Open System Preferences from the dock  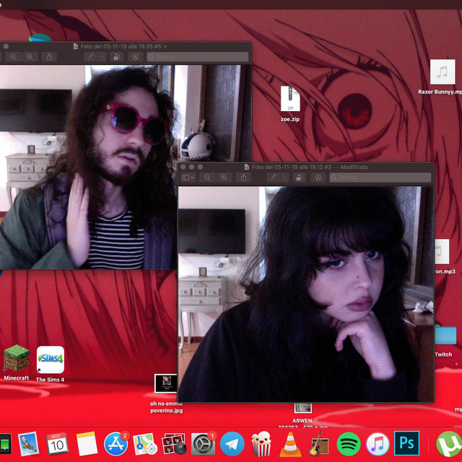pos(203,444)
